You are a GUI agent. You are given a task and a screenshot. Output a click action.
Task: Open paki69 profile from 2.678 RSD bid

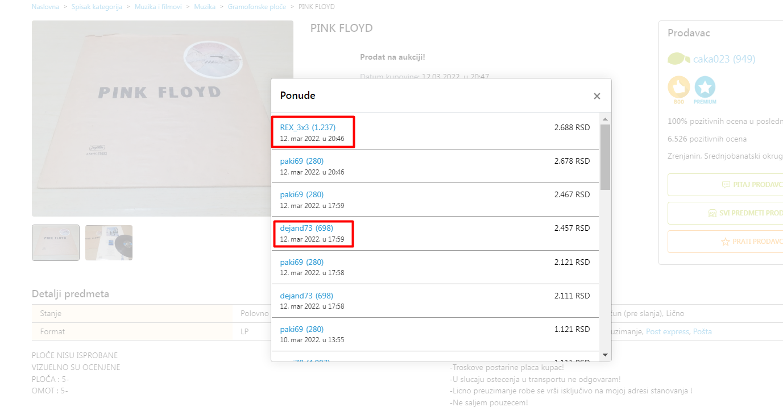pos(301,161)
